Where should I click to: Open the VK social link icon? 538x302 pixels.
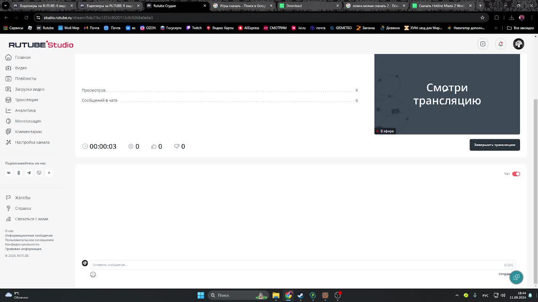point(8,173)
